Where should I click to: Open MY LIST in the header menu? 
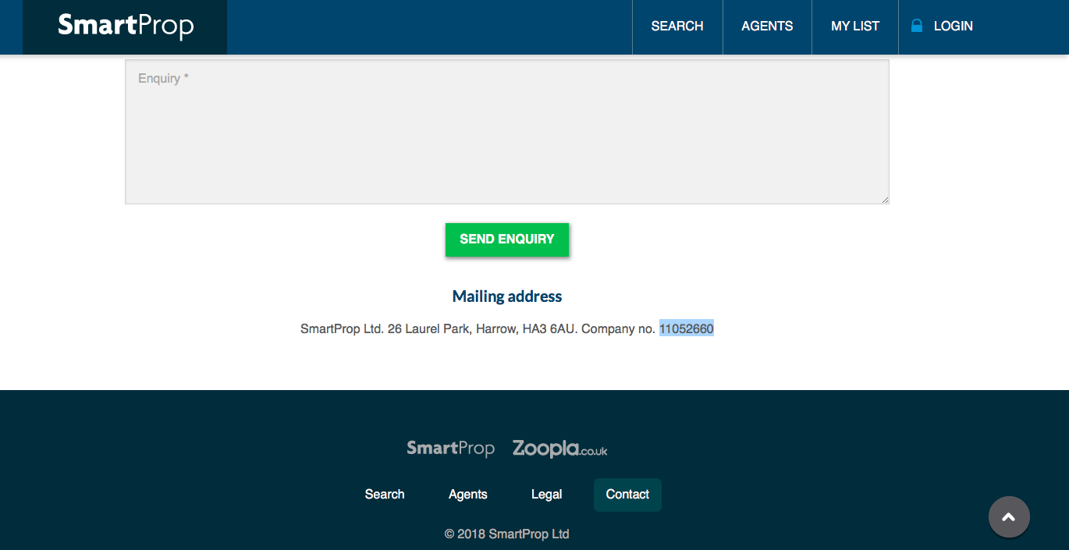[x=854, y=27]
